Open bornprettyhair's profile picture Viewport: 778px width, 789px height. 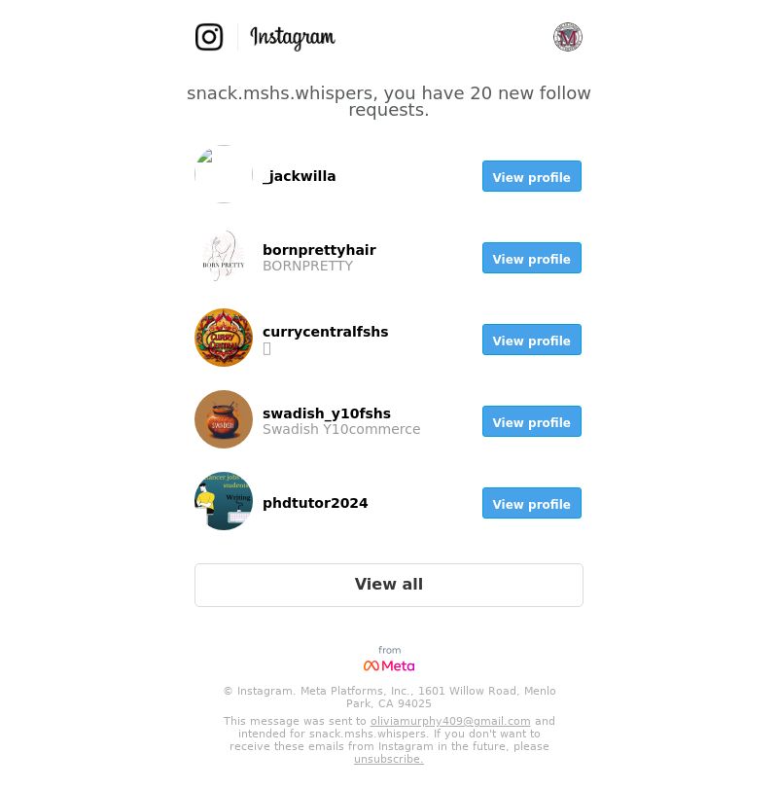224,256
